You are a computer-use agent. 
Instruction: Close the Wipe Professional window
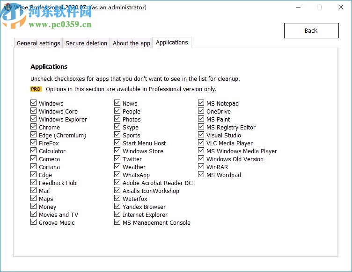341,7
